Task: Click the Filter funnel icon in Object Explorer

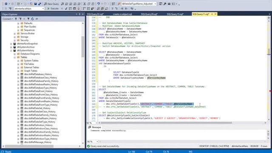Action: tap(28, 19)
